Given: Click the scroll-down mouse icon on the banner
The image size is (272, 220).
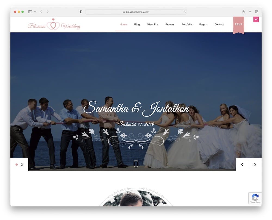Looking at the screenshot, I should click(x=136, y=164).
